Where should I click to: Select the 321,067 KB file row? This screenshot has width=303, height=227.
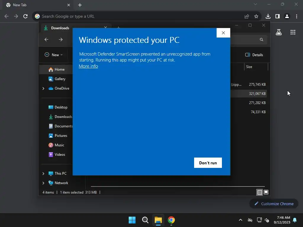[x=249, y=94]
